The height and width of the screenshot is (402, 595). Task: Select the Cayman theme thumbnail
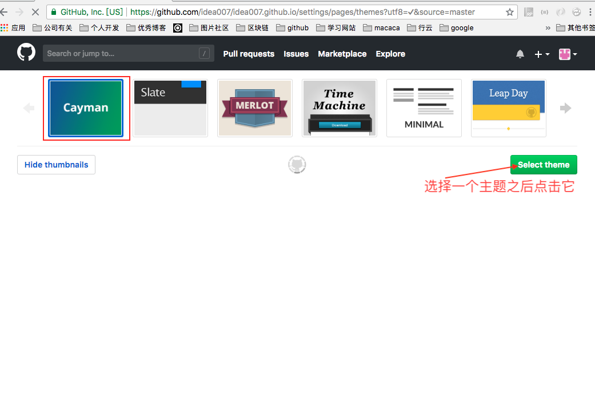(x=86, y=108)
